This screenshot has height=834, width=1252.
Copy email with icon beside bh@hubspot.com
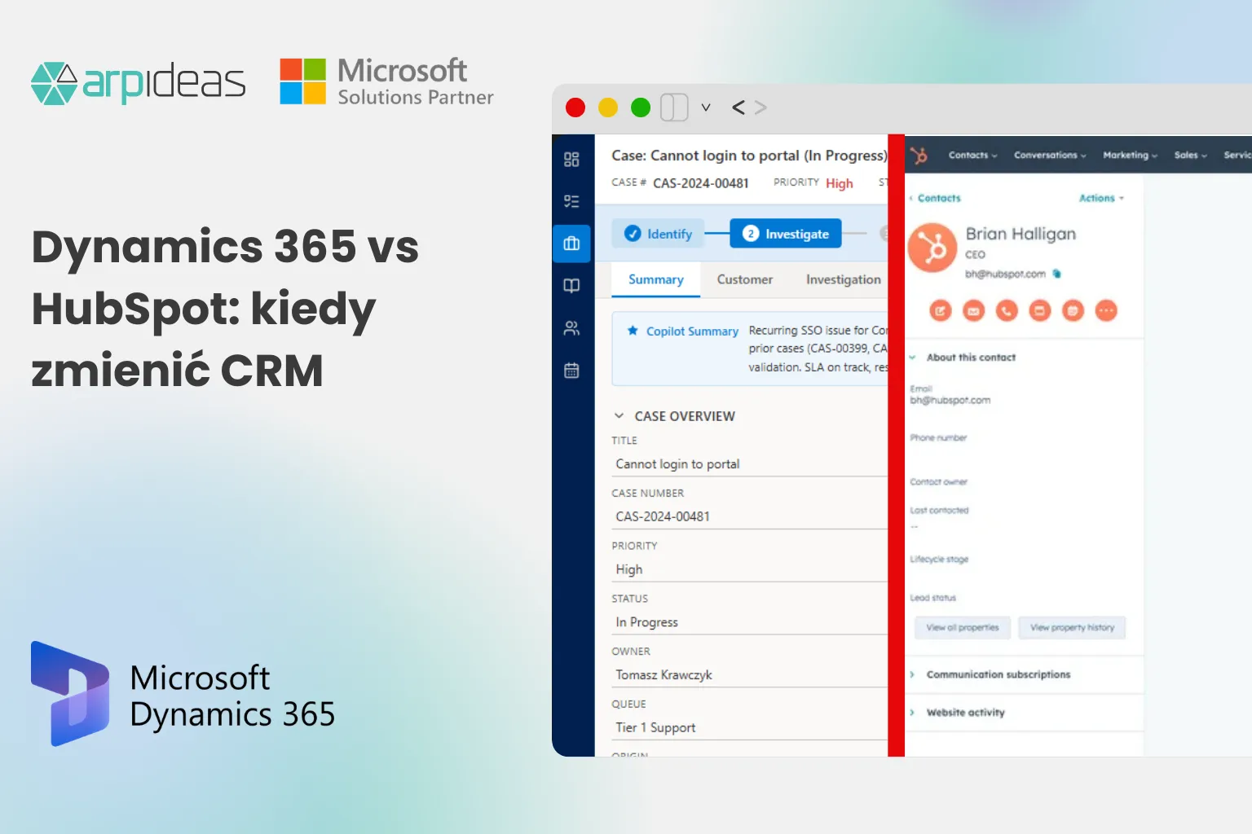click(x=1057, y=274)
